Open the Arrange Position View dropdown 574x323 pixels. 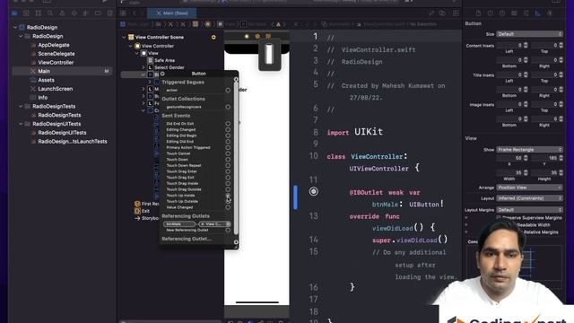[529, 188]
